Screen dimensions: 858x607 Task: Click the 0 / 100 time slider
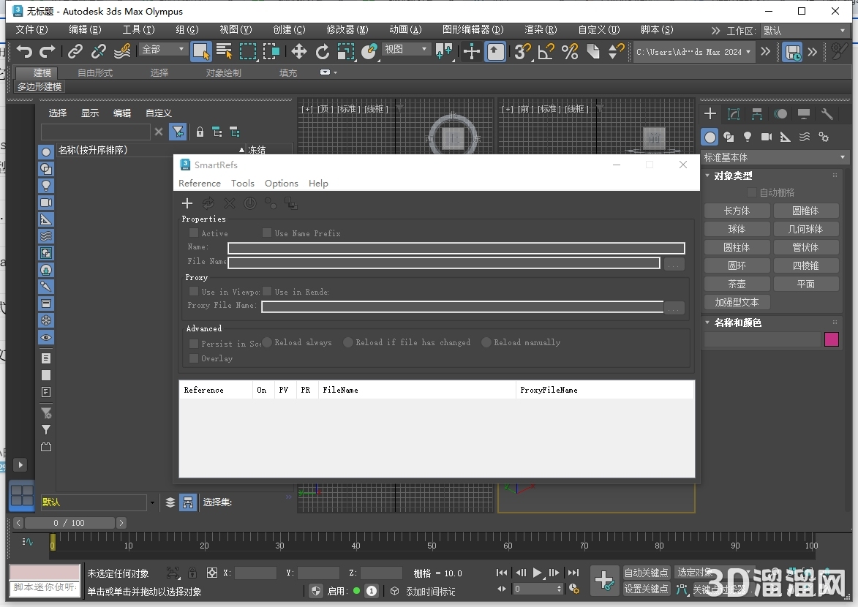(69, 523)
